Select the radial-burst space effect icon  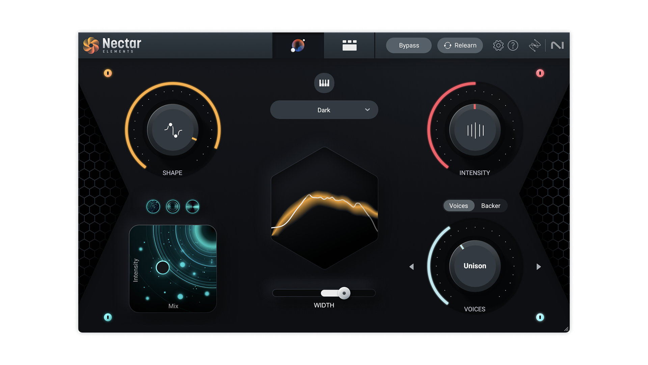(x=192, y=207)
